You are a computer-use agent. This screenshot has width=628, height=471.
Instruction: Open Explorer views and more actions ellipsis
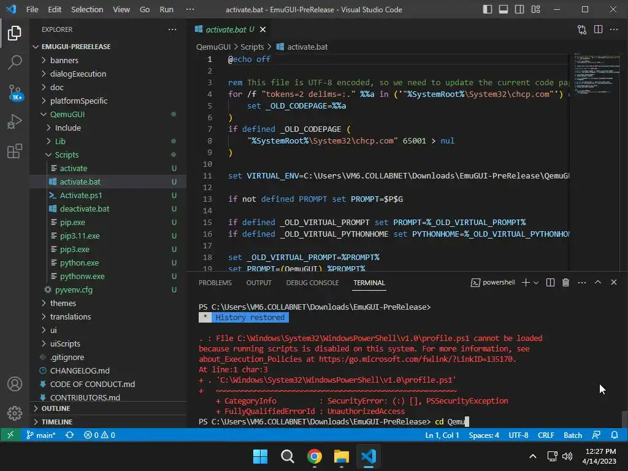pyautogui.click(x=172, y=29)
